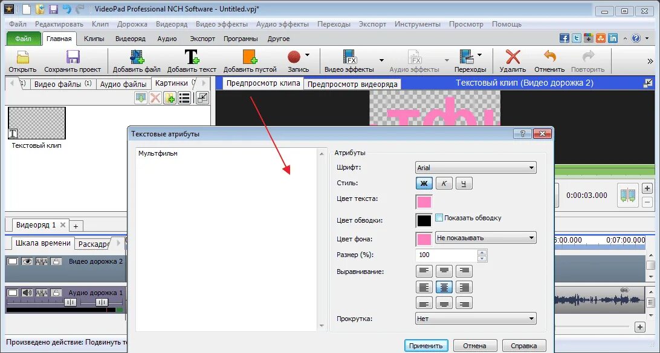Open the Инструменты menu

pyautogui.click(x=418, y=24)
